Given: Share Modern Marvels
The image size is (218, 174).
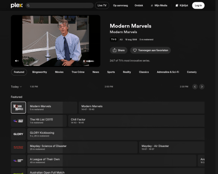Looking at the screenshot, I should click(x=118, y=50).
